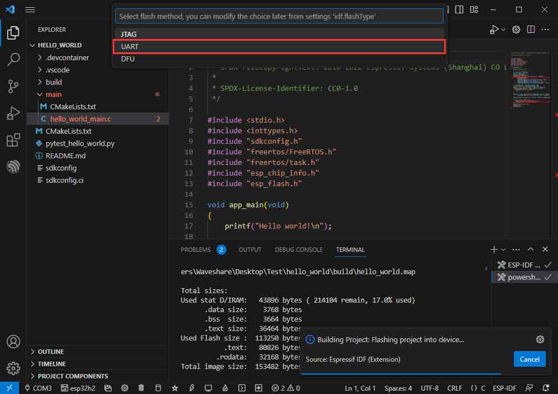Click the flame build-flash-monitor icon in status bar
The width and height of the screenshot is (558, 394).
[x=225, y=388]
